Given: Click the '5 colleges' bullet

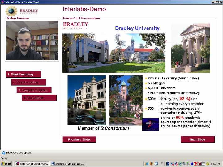Looking at the screenshot, I should (x=156, y=83).
